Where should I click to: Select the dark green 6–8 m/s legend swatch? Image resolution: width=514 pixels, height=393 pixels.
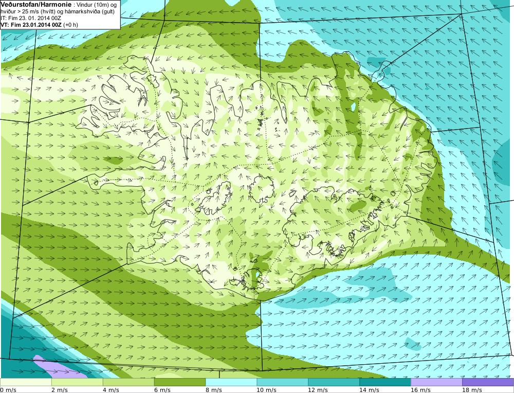coord(179,382)
